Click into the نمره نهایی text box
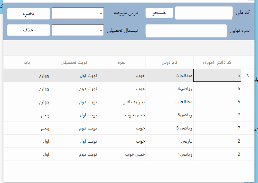Image resolution: width=258 pixels, height=183 pixels. [x=186, y=31]
